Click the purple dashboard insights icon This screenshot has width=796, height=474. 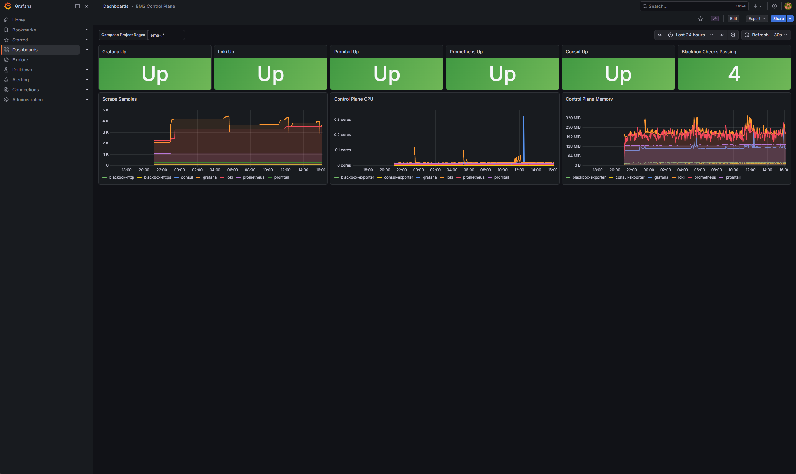click(x=714, y=19)
